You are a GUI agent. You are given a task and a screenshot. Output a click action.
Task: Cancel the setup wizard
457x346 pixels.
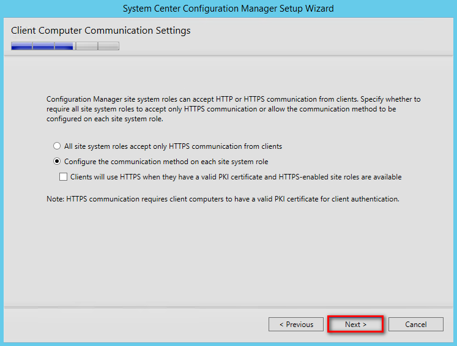click(415, 324)
